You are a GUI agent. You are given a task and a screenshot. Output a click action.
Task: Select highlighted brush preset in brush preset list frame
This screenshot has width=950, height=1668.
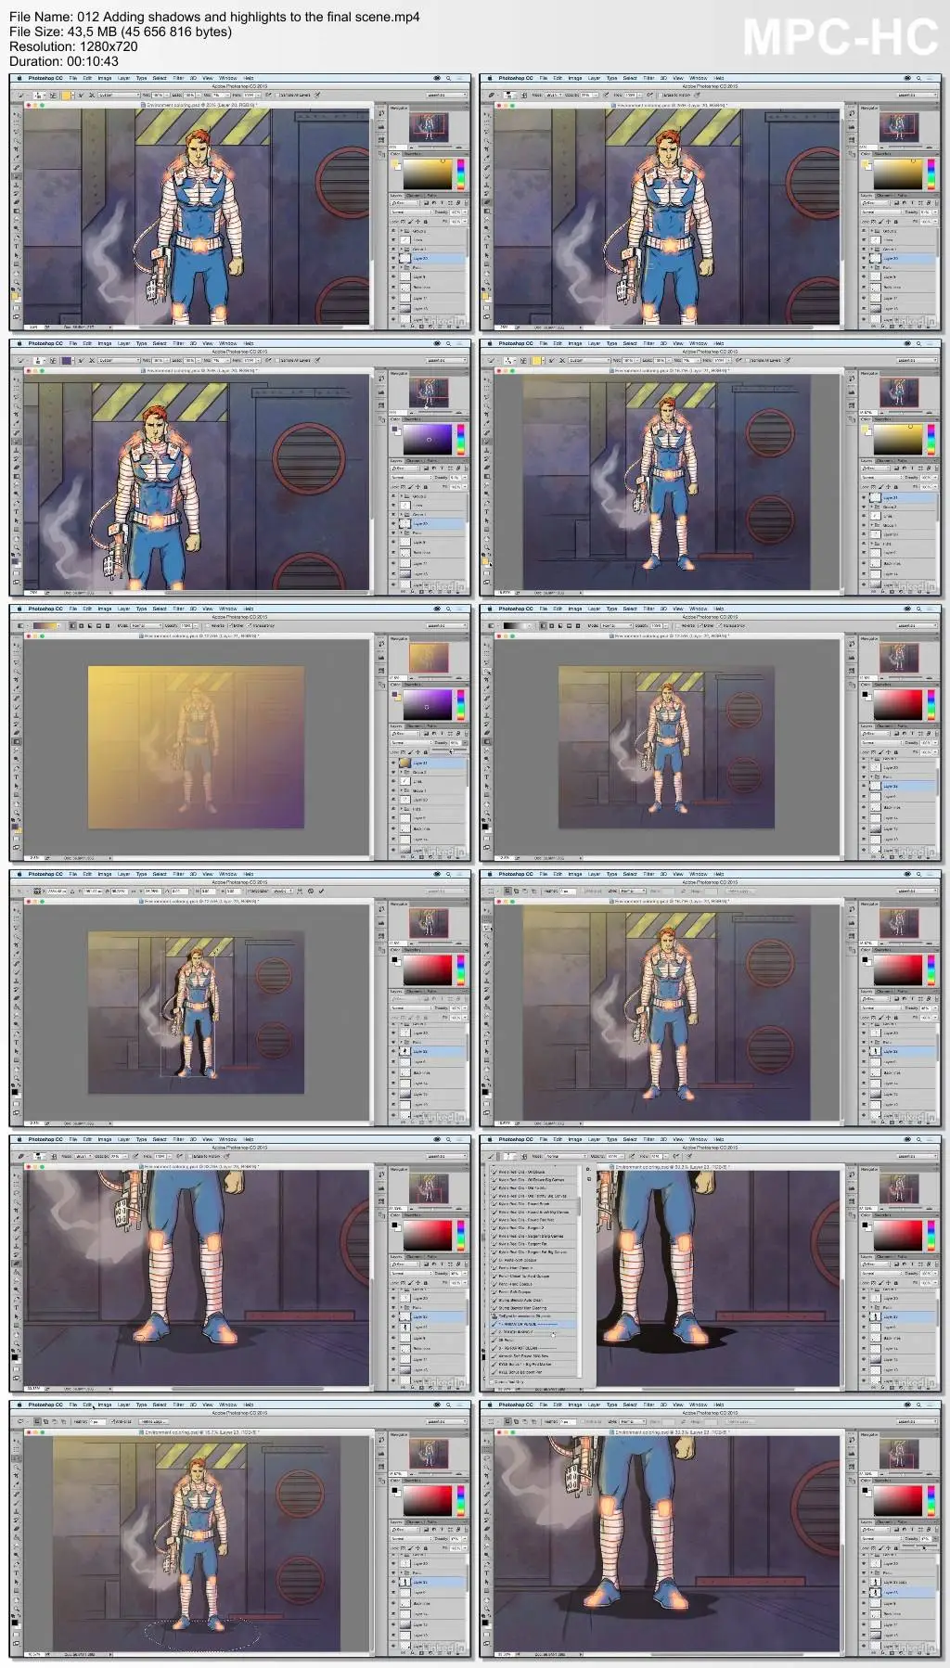point(533,1324)
